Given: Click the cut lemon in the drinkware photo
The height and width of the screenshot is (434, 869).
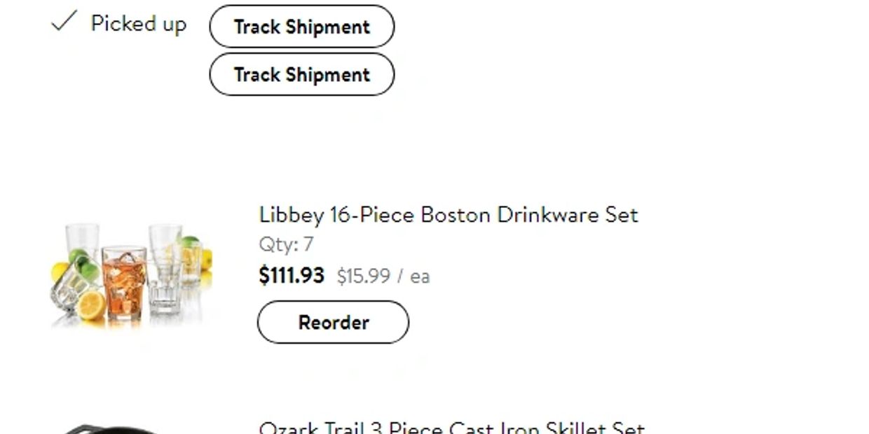Looking at the screenshot, I should (x=92, y=305).
